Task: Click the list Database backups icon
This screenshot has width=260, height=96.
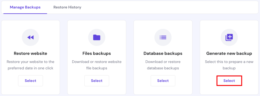Action: (x=163, y=37)
